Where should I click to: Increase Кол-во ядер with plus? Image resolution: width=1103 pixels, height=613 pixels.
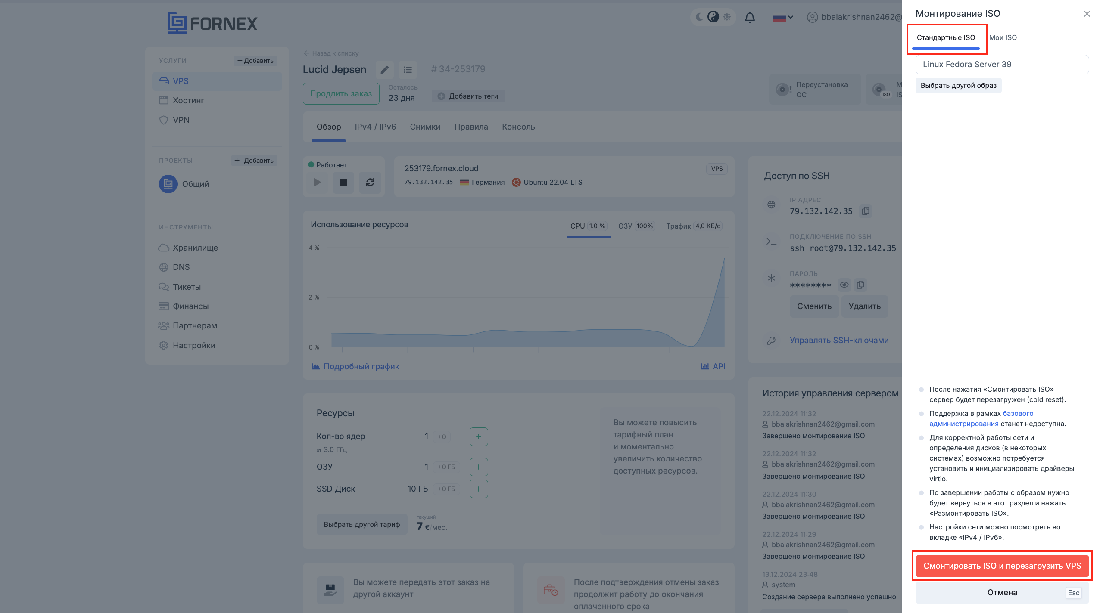(478, 437)
